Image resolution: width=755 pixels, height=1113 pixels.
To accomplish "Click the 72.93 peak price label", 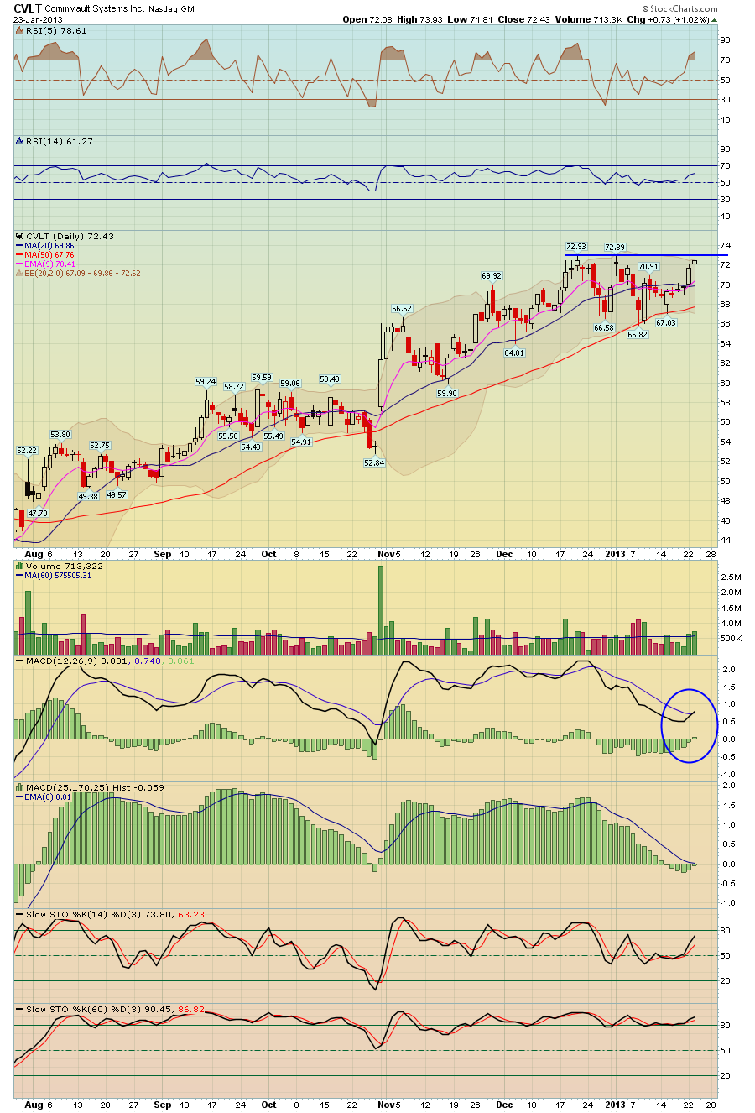I will click(x=575, y=247).
